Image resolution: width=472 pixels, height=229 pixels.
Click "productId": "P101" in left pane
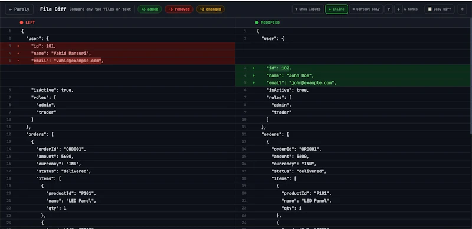pos(71,193)
